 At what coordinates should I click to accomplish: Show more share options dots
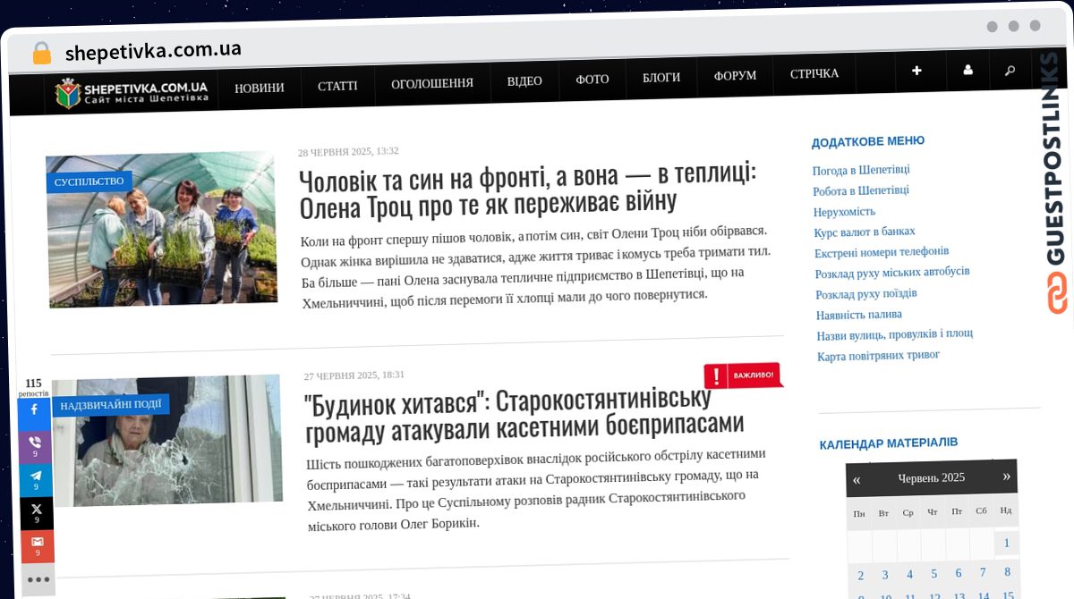(38, 579)
